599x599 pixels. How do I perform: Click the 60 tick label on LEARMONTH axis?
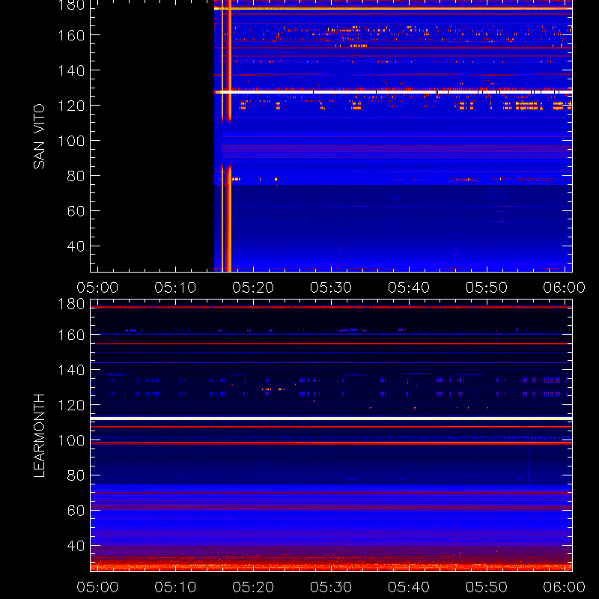pos(76,511)
